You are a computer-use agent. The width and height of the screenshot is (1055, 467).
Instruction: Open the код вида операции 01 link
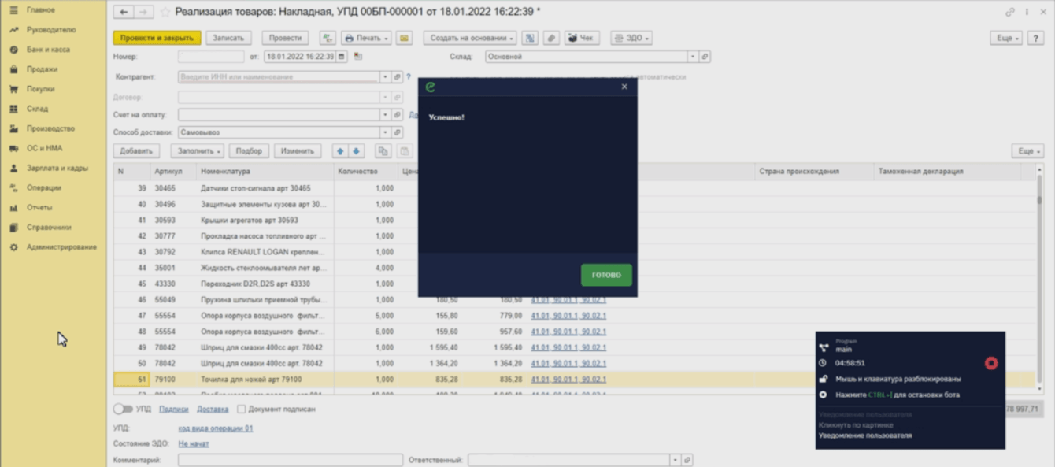coord(216,428)
